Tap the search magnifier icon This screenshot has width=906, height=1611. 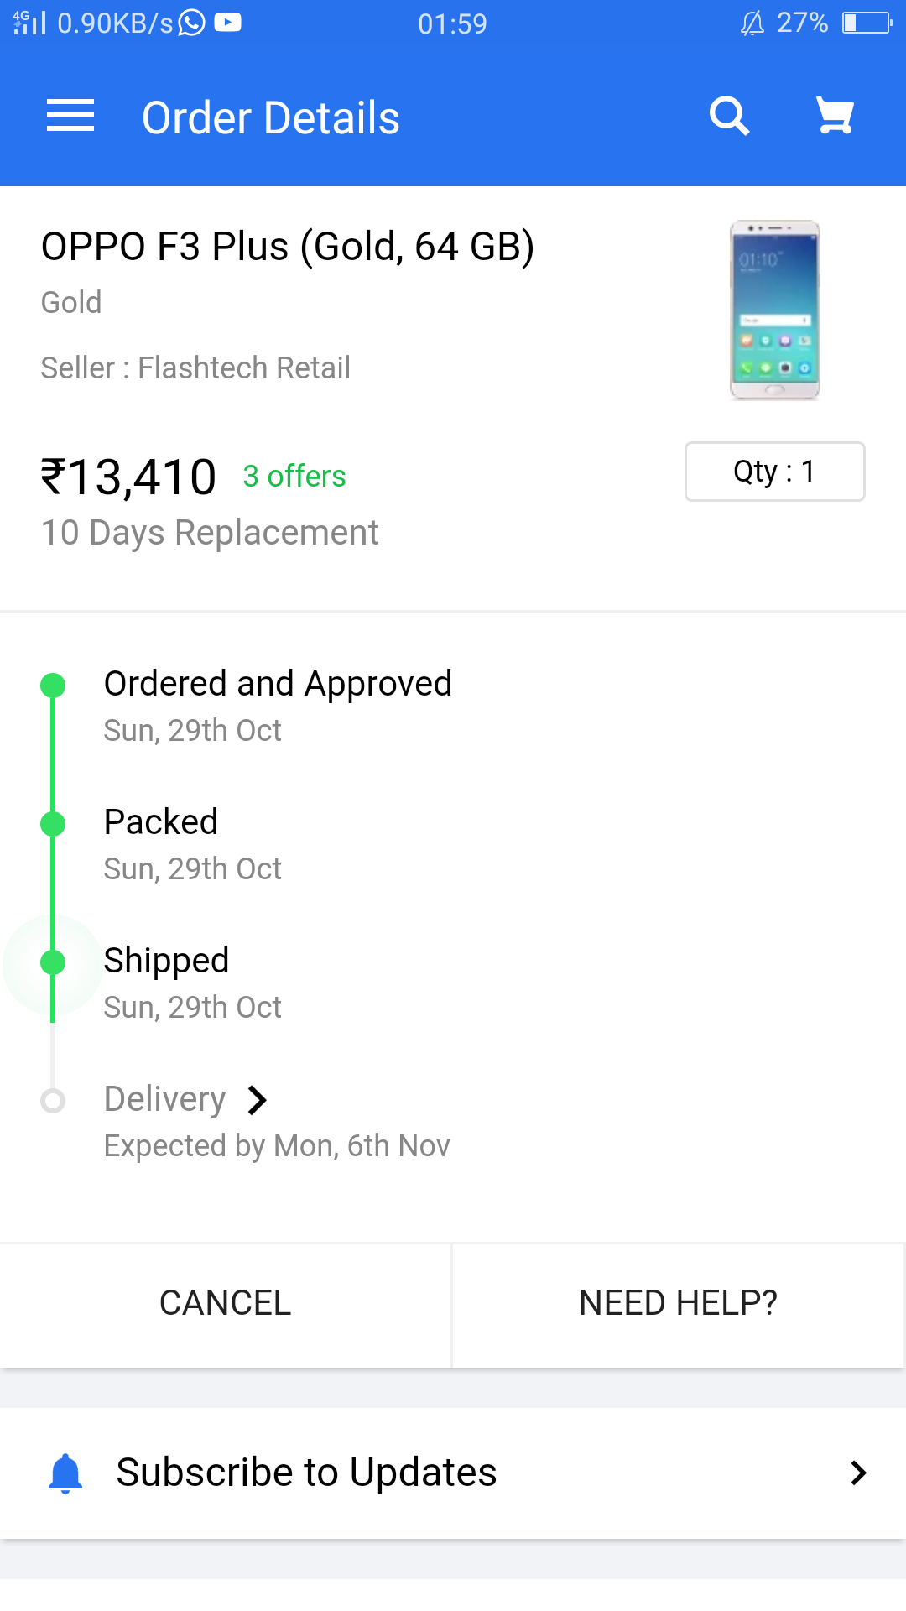(x=728, y=116)
